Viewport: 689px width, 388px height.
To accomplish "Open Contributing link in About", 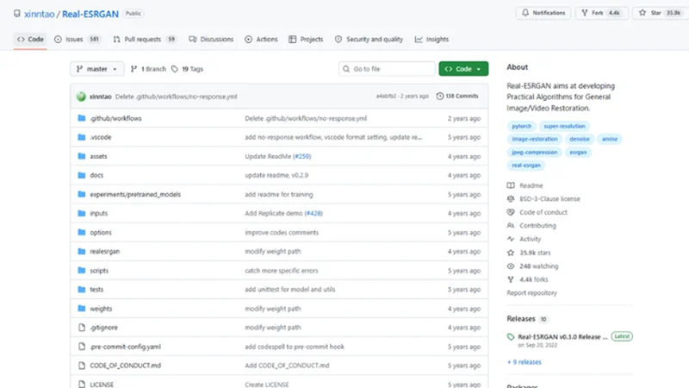I will [x=537, y=225].
